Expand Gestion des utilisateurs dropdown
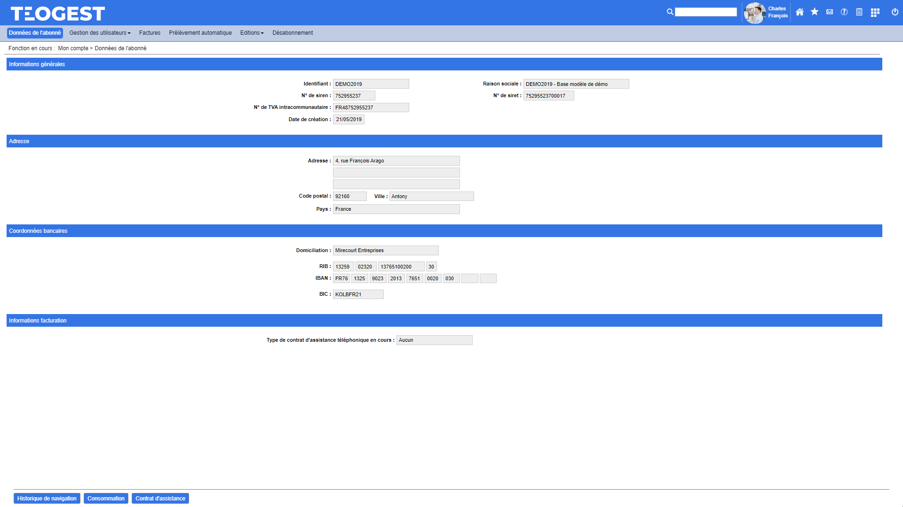 100,33
